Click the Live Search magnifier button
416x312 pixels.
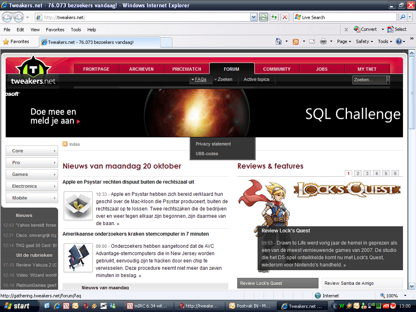click(403, 17)
